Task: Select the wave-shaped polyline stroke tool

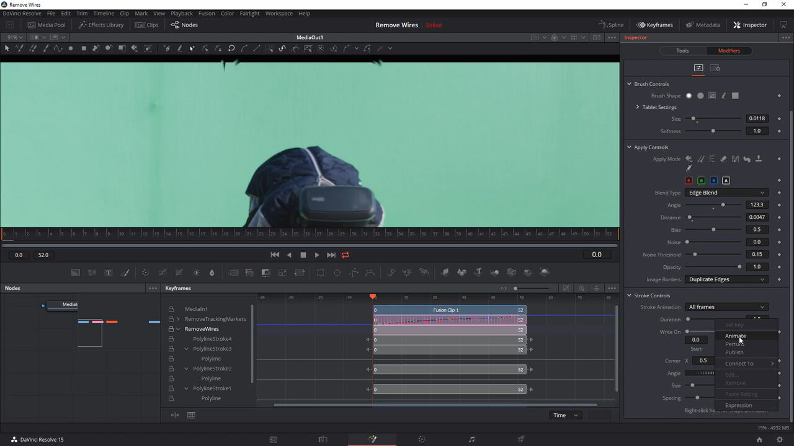Action: coord(58,48)
